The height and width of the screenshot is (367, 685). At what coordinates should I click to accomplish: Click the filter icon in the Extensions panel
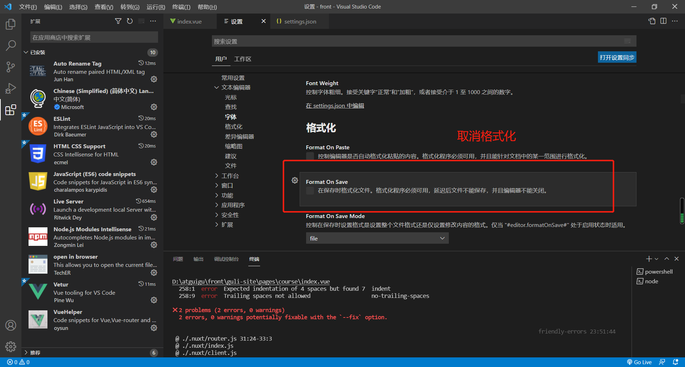(118, 21)
